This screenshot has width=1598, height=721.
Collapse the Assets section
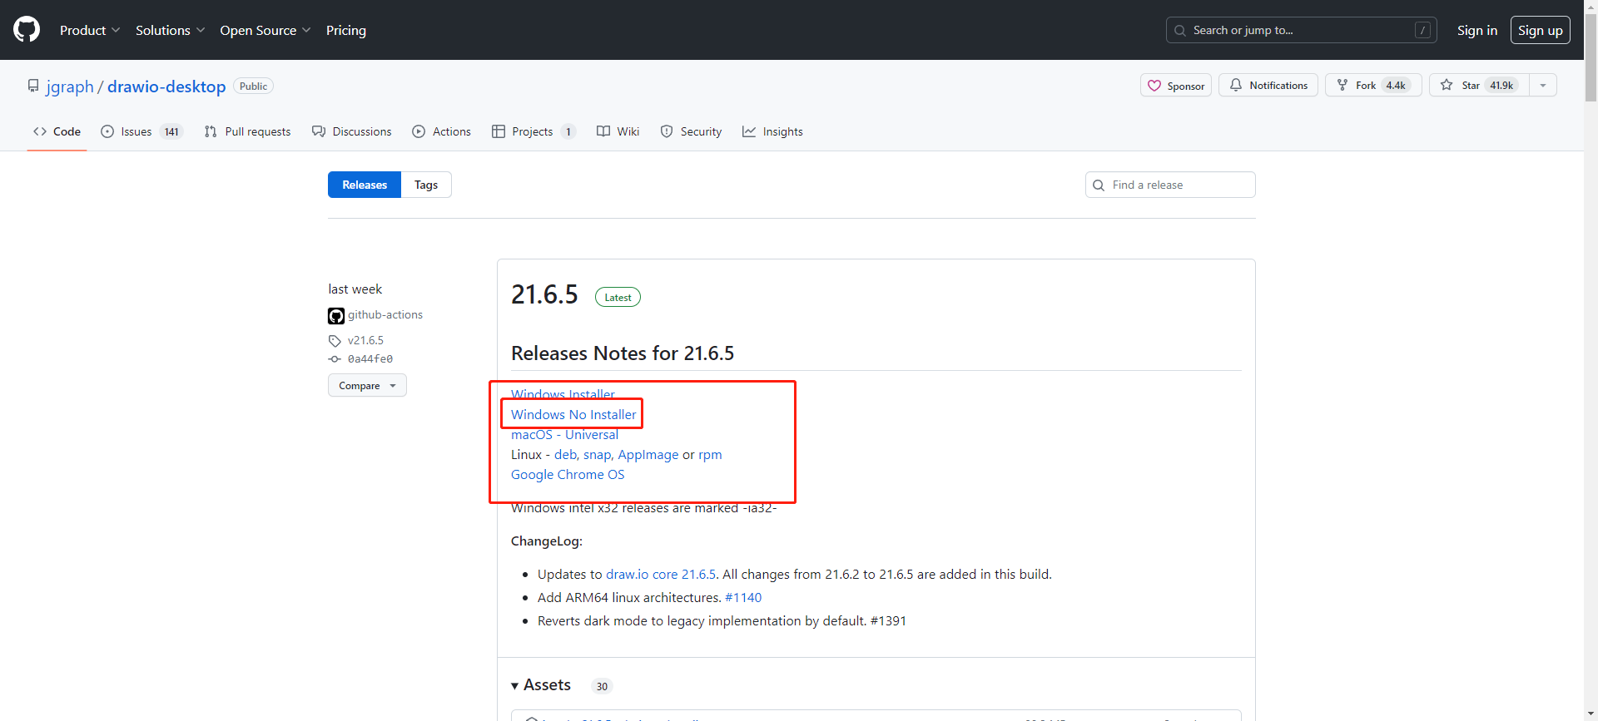(x=541, y=685)
